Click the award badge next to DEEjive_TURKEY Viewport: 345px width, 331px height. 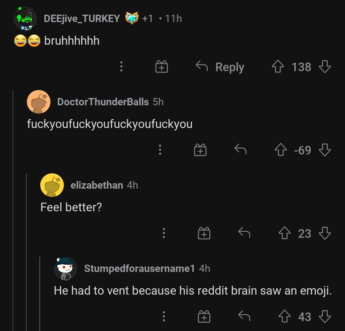[x=132, y=18]
